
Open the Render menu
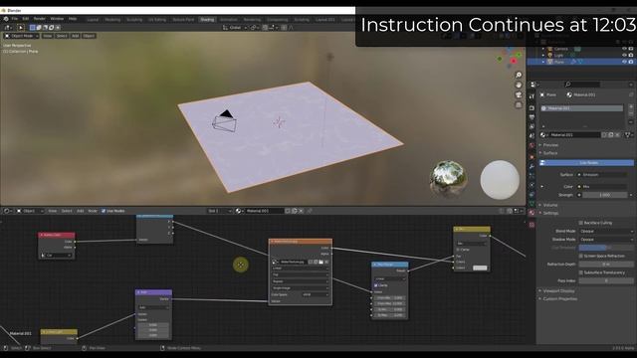click(x=40, y=19)
